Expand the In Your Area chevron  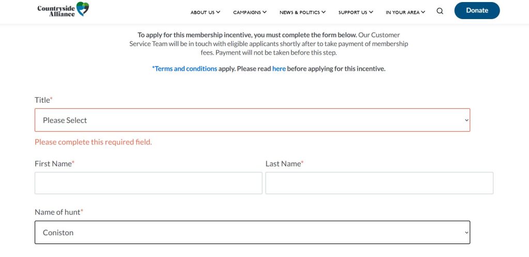423,12
